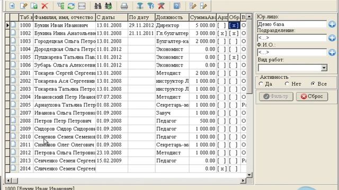
Task: Click the date 07.07.2008 cell
Action: 112,97
